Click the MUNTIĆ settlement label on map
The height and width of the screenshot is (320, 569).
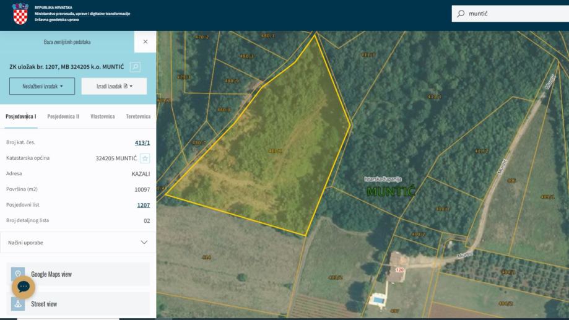391,191
